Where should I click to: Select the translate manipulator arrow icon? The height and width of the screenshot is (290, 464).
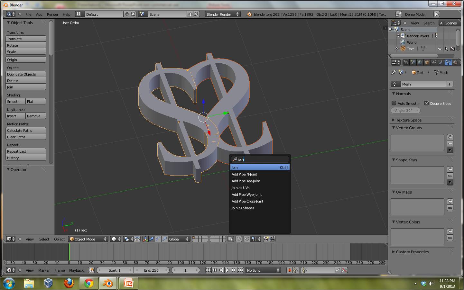(152, 239)
